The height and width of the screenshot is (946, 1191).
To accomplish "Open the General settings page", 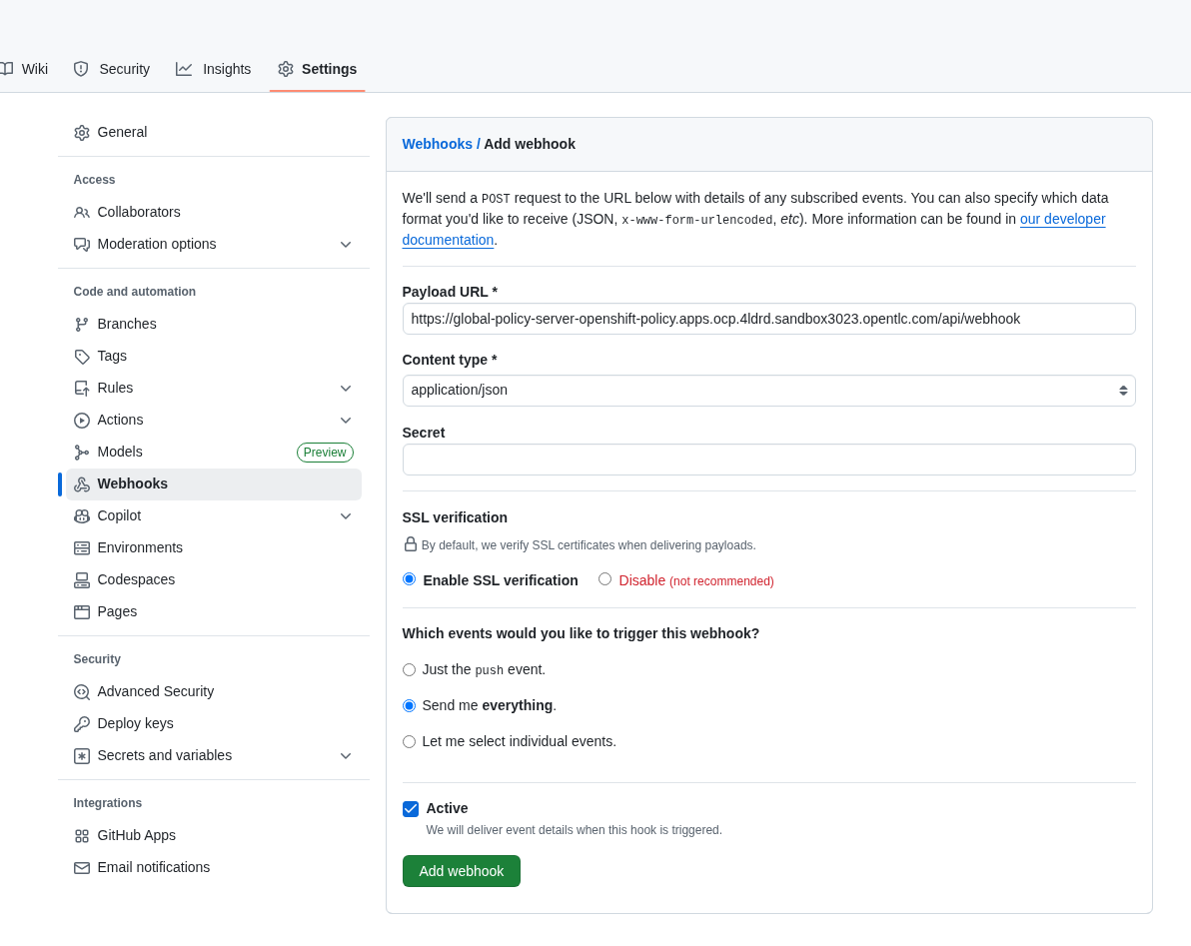I will click(x=214, y=133).
